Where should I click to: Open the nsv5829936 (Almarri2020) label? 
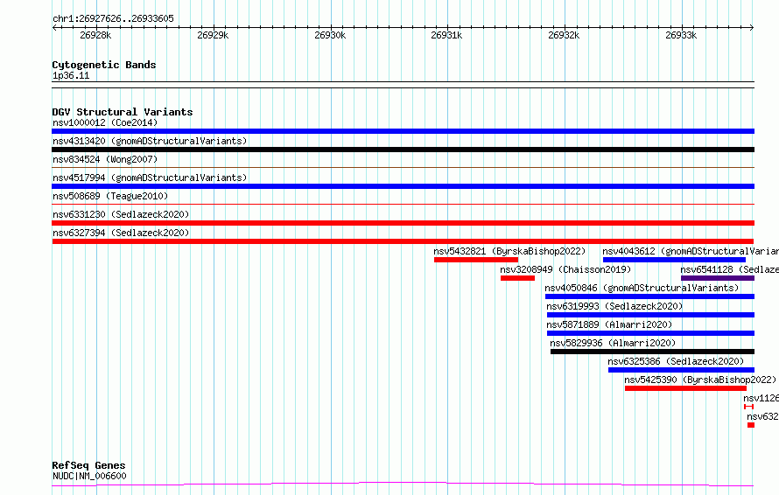[613, 343]
